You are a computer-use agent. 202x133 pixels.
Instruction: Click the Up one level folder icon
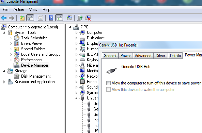(x=22, y=18)
